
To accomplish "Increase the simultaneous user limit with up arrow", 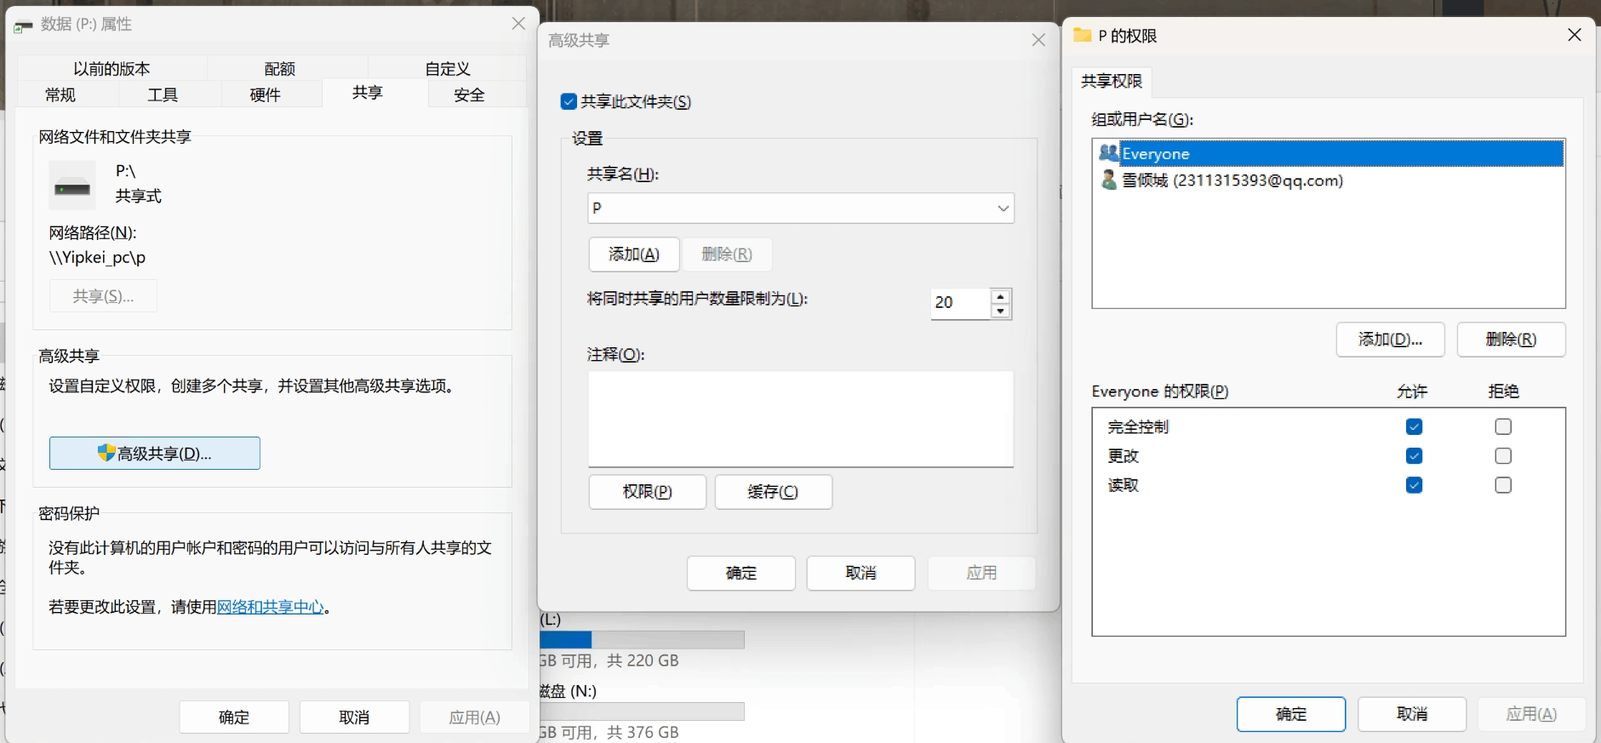I will tap(1001, 296).
